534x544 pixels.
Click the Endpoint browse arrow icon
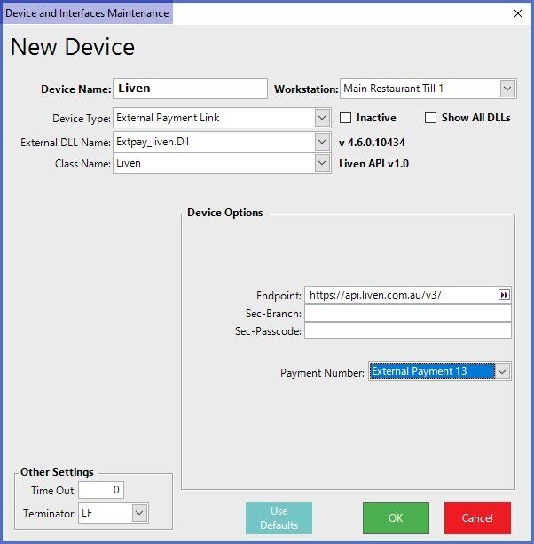click(504, 295)
